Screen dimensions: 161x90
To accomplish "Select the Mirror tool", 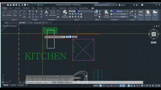I will coord(33,14).
